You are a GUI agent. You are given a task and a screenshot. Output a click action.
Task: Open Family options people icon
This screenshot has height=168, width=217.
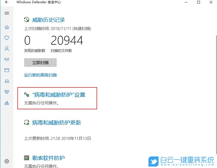(7, 103)
